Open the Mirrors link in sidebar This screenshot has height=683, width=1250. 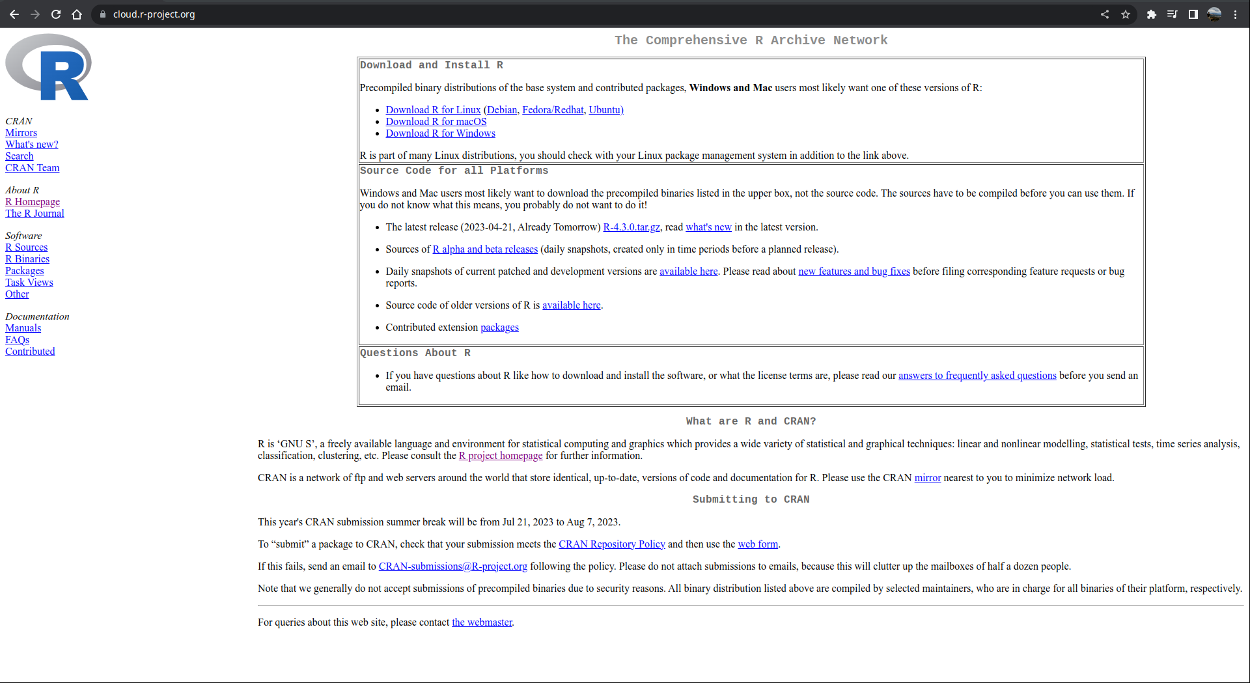(x=21, y=133)
